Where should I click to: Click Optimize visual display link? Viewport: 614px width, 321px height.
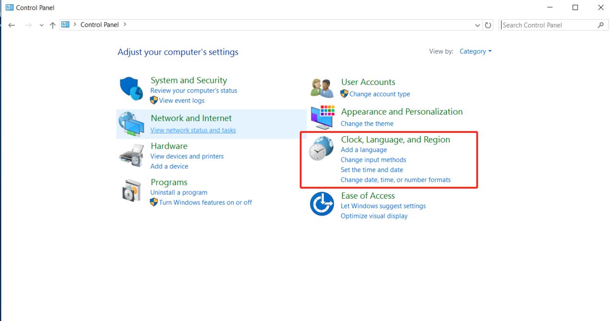pos(374,216)
